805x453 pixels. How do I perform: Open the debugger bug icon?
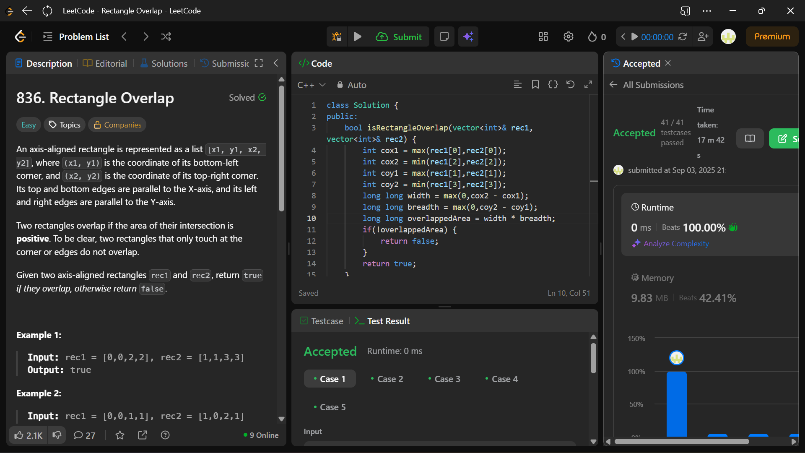[337, 37]
